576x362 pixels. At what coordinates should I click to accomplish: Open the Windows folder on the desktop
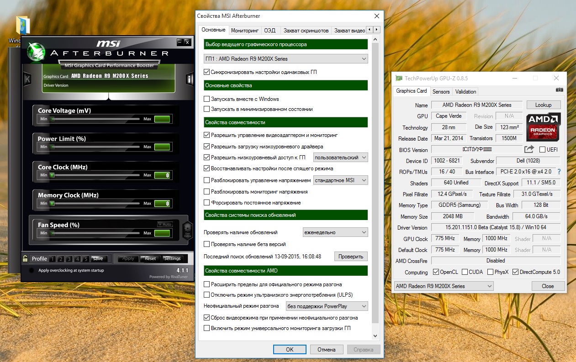(x=22, y=26)
